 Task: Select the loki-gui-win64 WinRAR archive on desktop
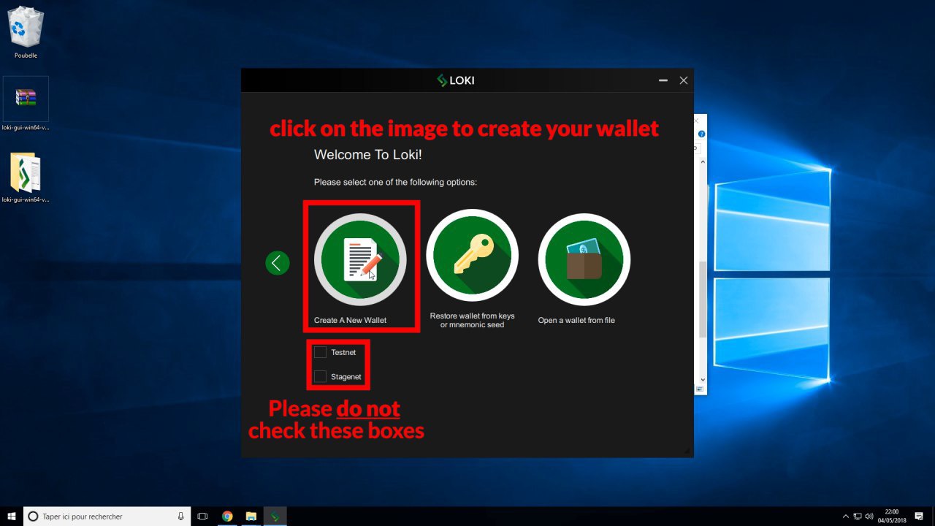[x=26, y=104]
